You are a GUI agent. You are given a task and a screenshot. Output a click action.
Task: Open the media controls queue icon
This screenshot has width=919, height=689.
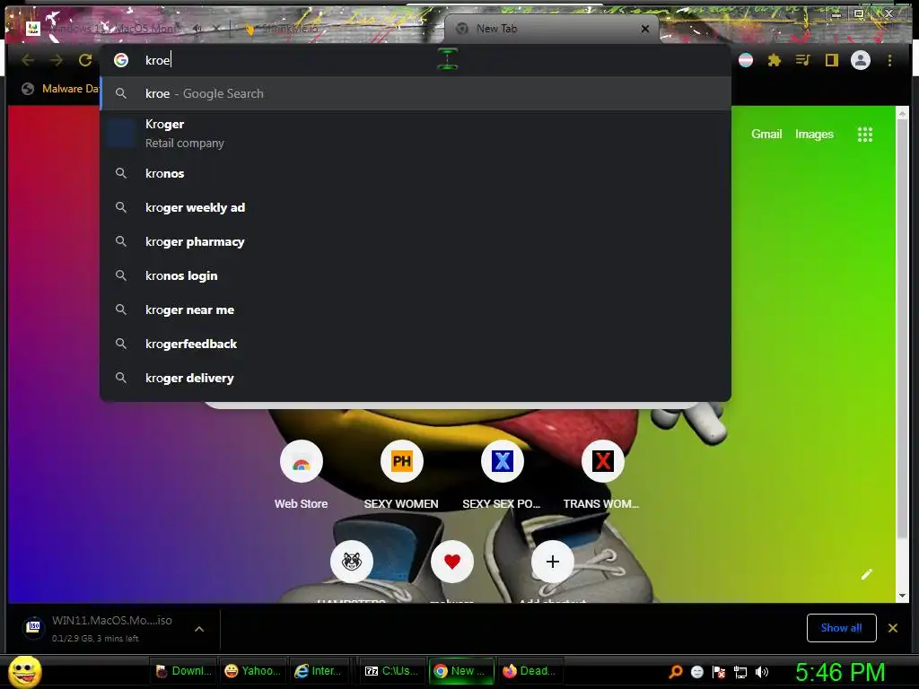(x=803, y=60)
